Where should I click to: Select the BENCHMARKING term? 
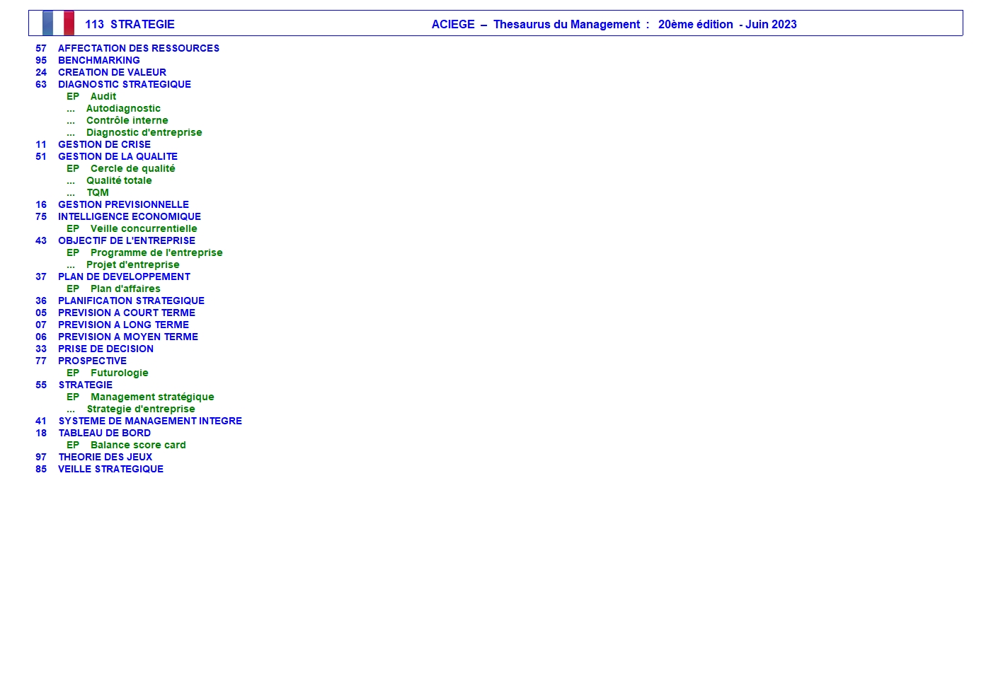[98, 60]
